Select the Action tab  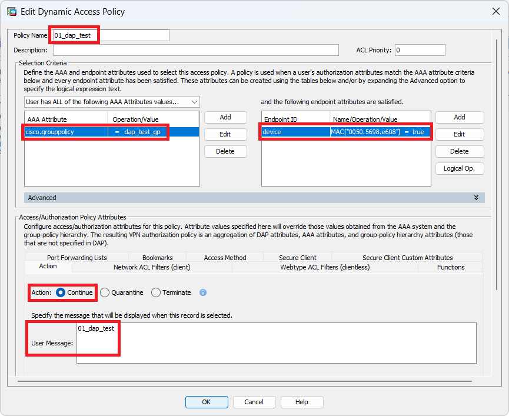tap(48, 267)
